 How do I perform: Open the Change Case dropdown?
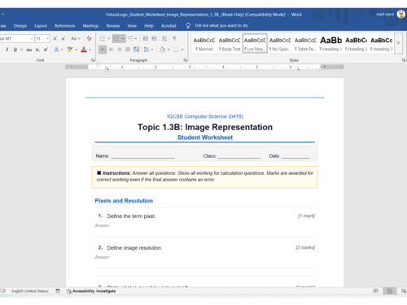coord(76,38)
